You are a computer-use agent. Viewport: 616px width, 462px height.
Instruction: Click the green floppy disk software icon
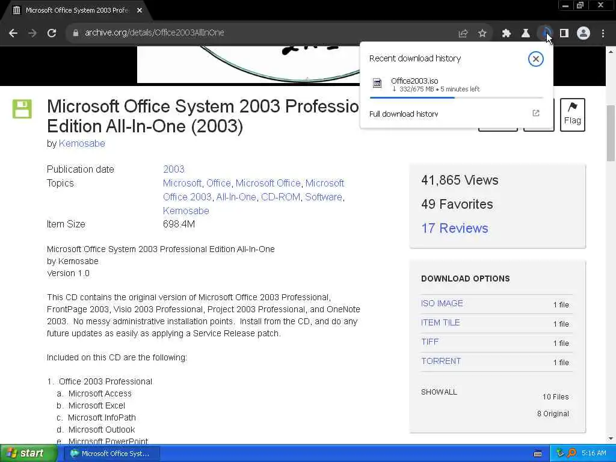tap(22, 109)
